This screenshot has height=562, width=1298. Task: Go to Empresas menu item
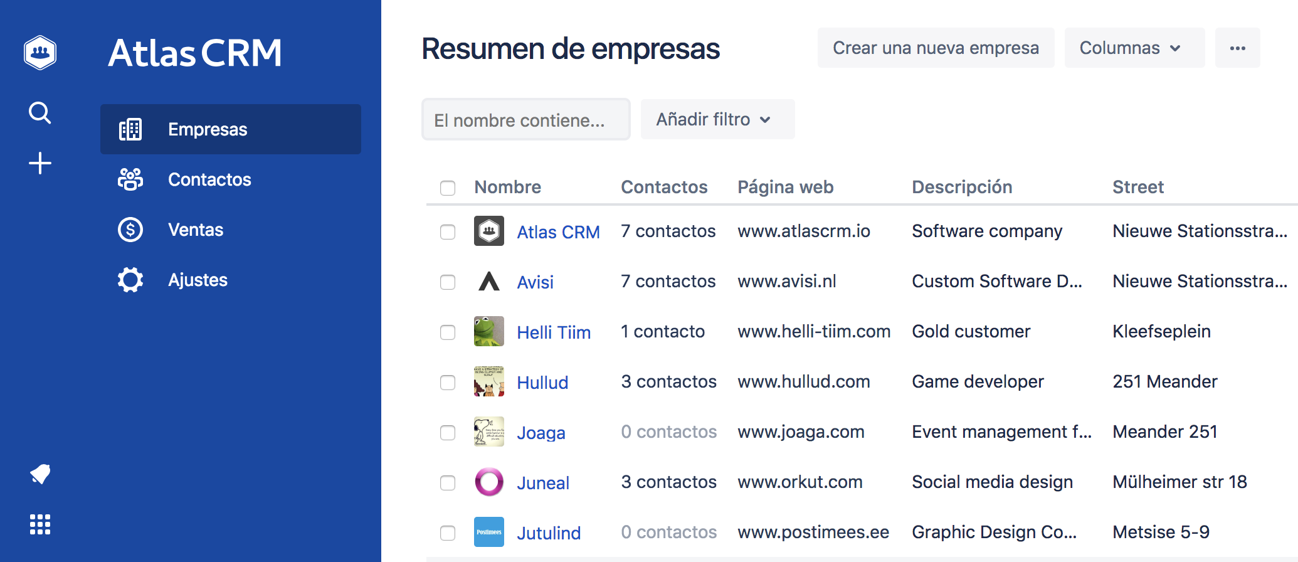(231, 129)
